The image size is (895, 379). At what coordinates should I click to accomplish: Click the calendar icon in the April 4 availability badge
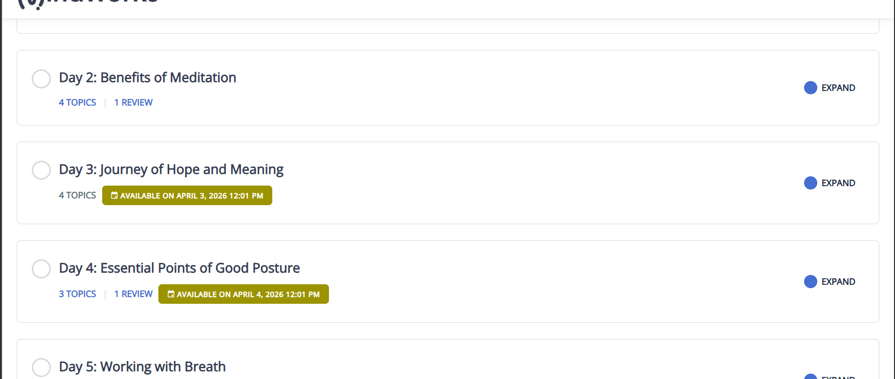171,294
